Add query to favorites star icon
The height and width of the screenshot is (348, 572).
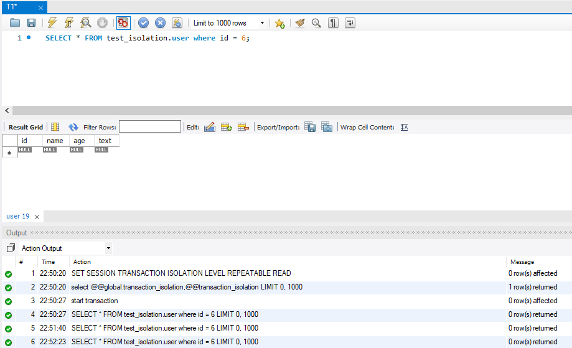click(x=280, y=24)
